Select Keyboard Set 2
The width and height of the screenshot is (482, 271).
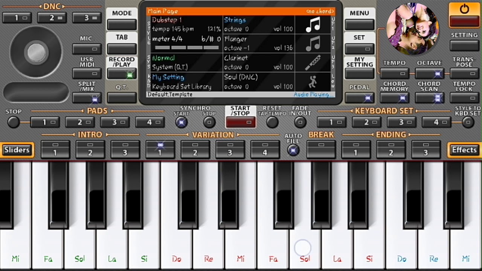[366, 122]
